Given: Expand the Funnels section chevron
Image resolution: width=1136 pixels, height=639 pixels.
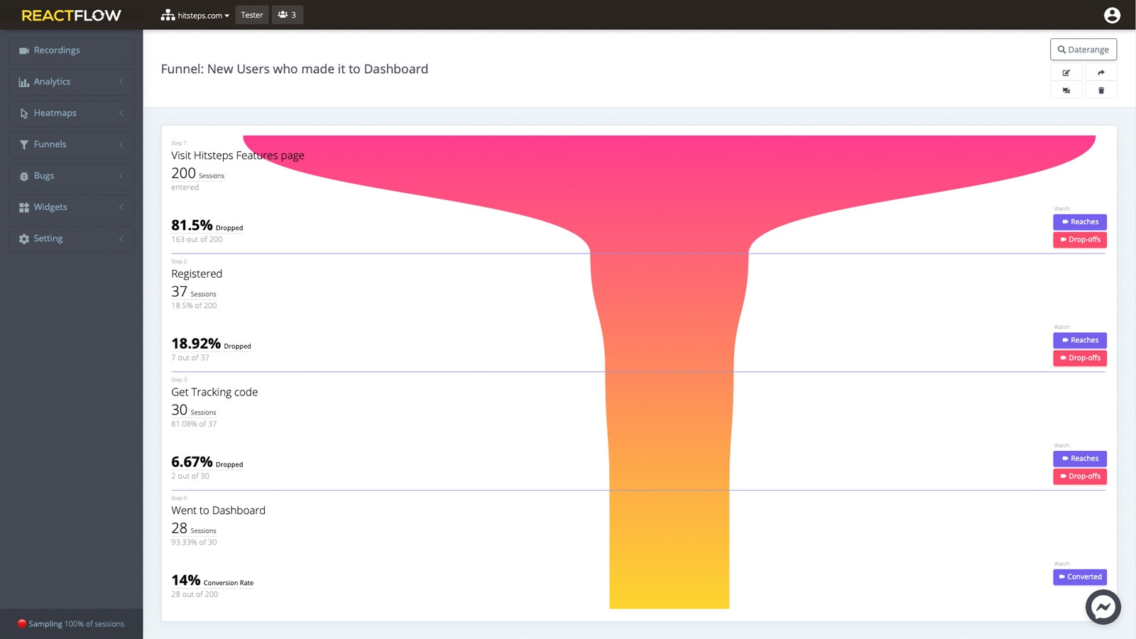Looking at the screenshot, I should point(122,144).
